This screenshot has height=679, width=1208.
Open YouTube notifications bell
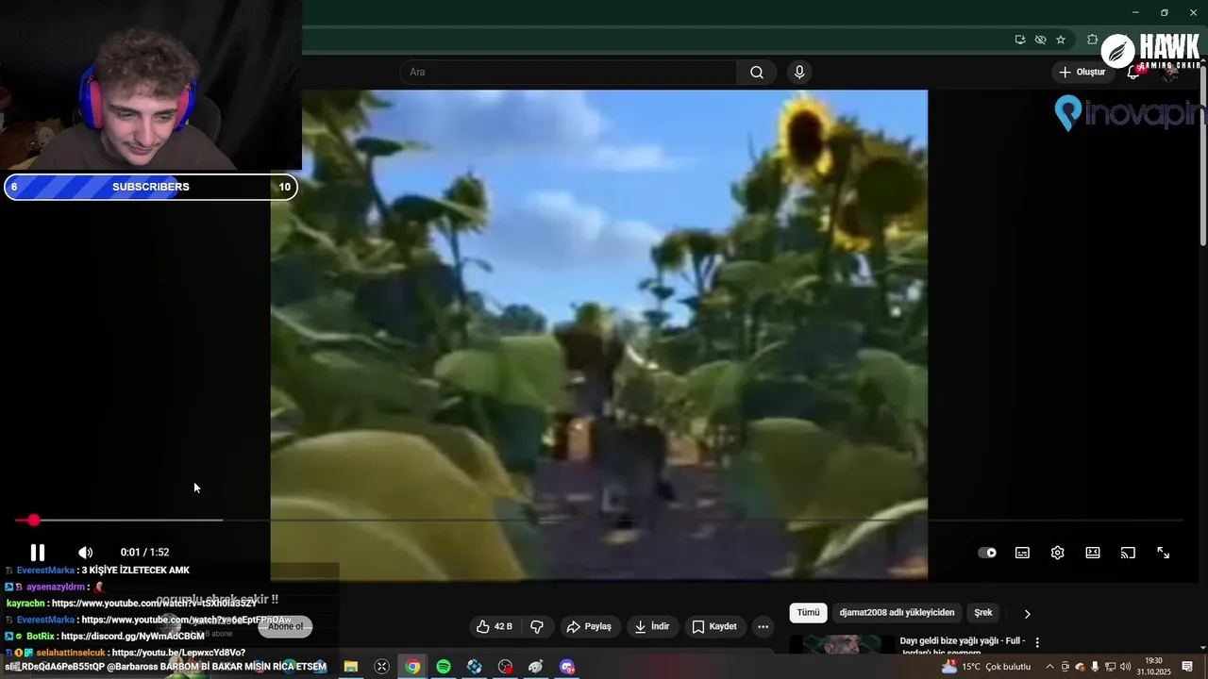[1133, 73]
